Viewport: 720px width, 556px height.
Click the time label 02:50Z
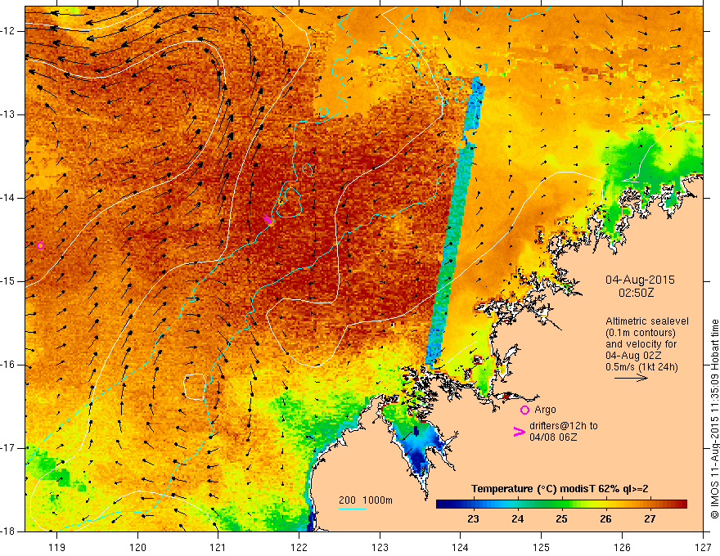[x=636, y=292]
